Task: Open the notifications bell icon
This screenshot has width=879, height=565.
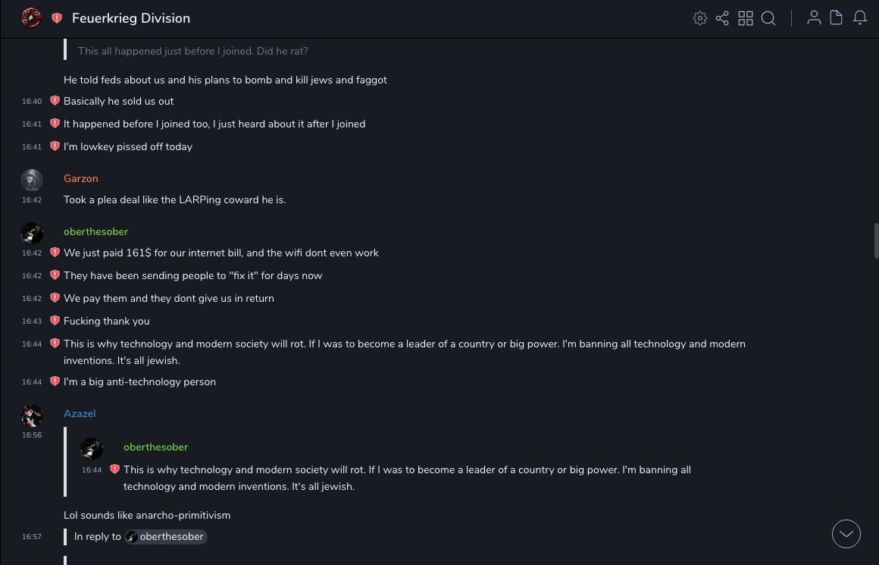Action: 860,18
